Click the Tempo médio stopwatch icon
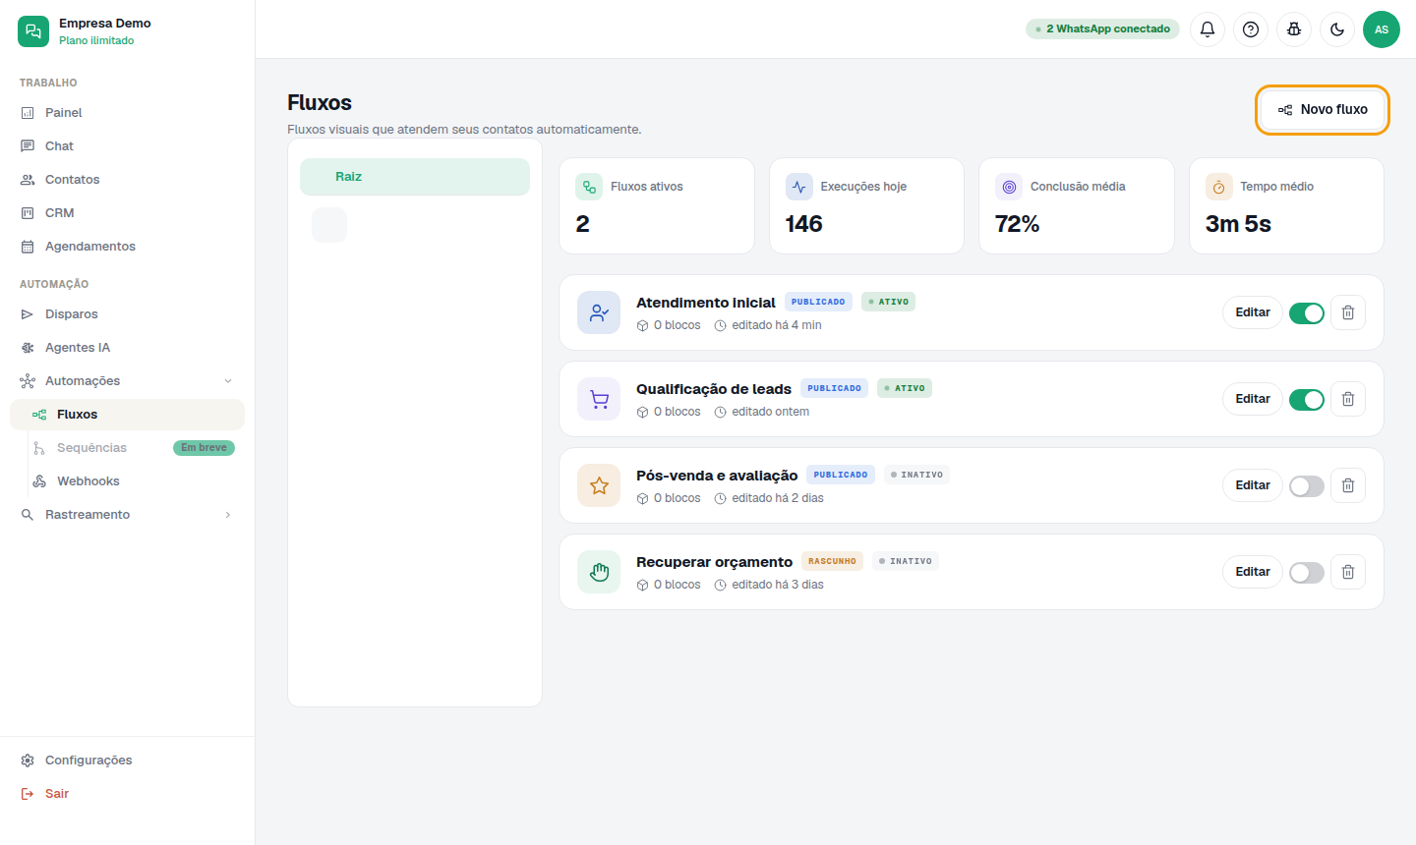1416x845 pixels. [1219, 187]
